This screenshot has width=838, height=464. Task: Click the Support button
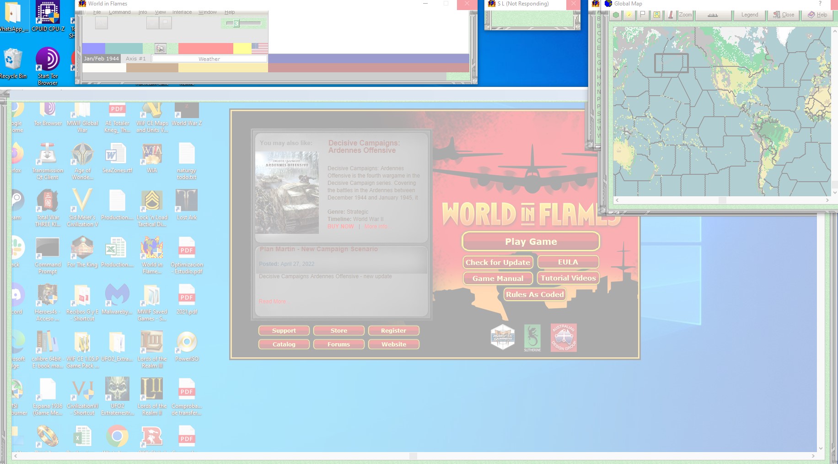(284, 331)
